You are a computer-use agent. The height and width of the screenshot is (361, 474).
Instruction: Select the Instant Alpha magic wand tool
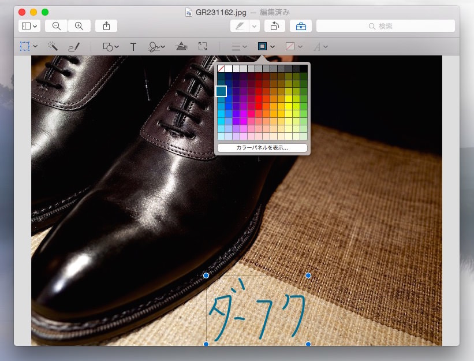[53, 47]
